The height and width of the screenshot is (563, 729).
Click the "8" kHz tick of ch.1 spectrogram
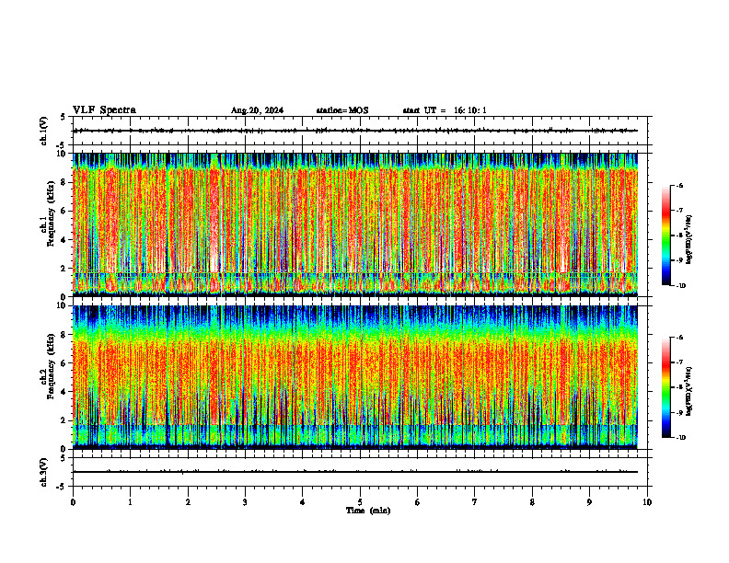[64, 182]
